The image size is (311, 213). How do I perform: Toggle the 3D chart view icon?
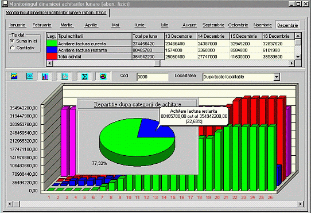(x=65, y=76)
